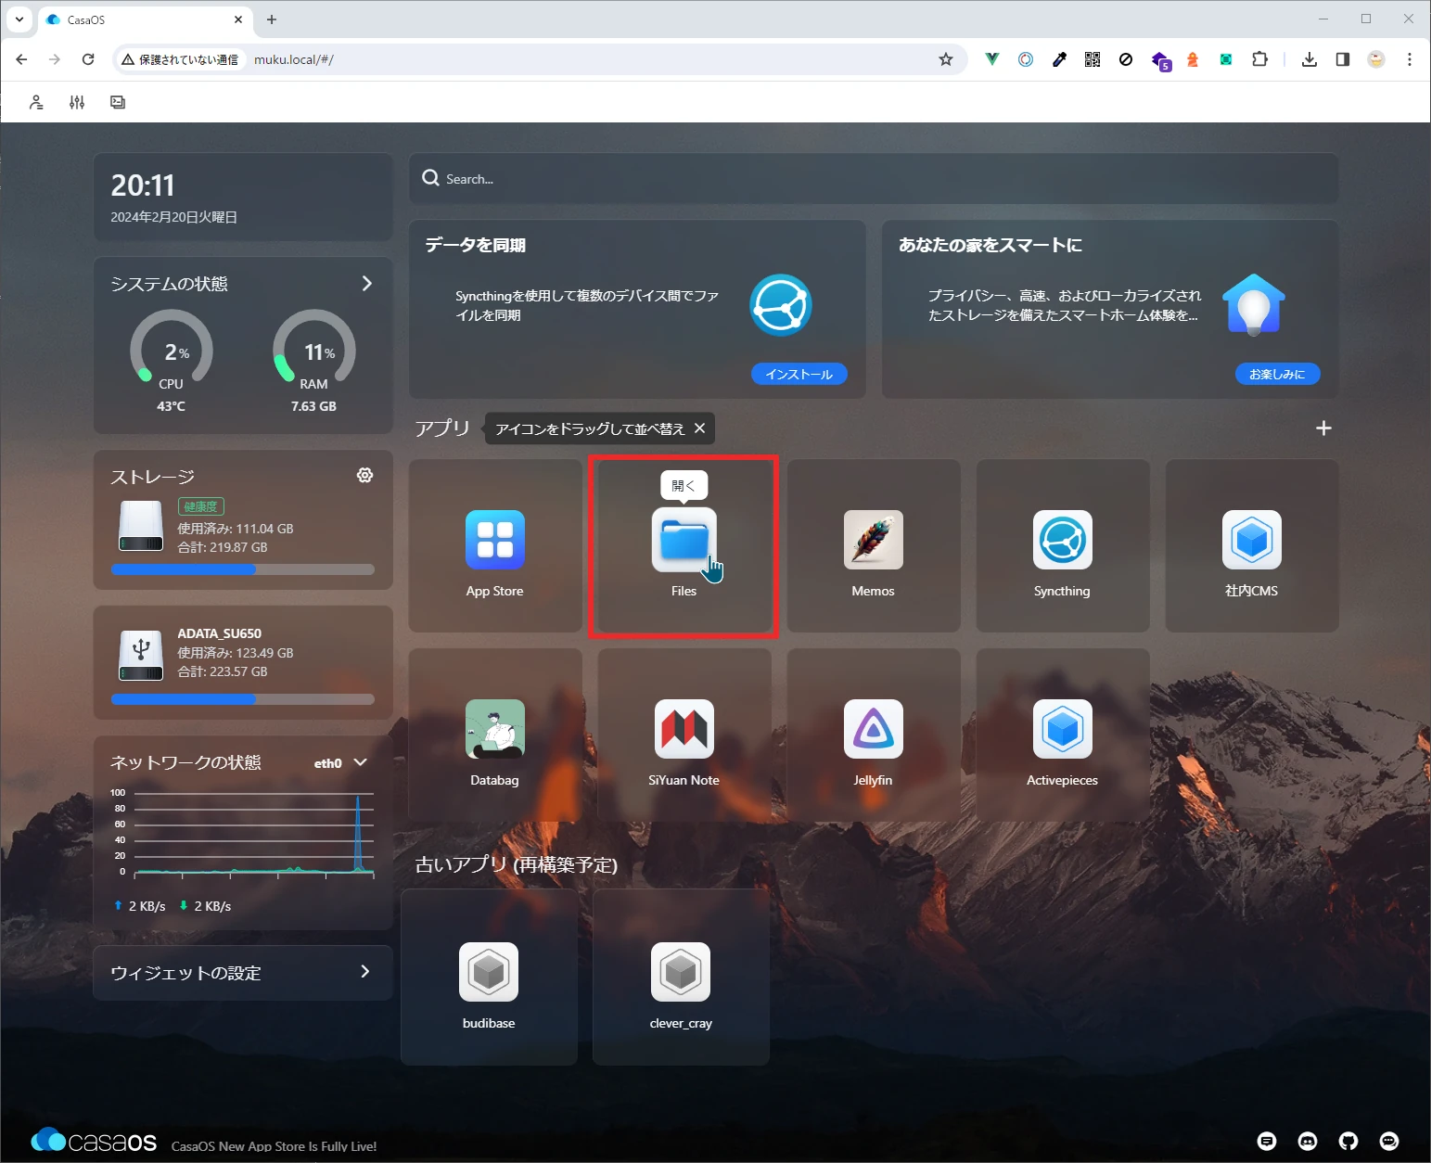Screen dimensions: 1431x1163
Task: Open the Discord link icon
Action: coord(1308,1141)
